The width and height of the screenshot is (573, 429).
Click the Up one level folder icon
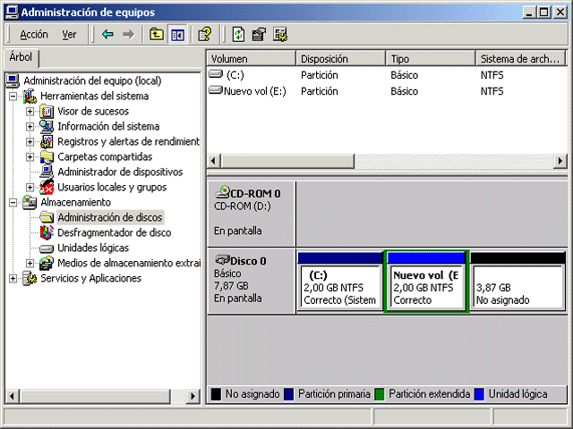click(156, 35)
